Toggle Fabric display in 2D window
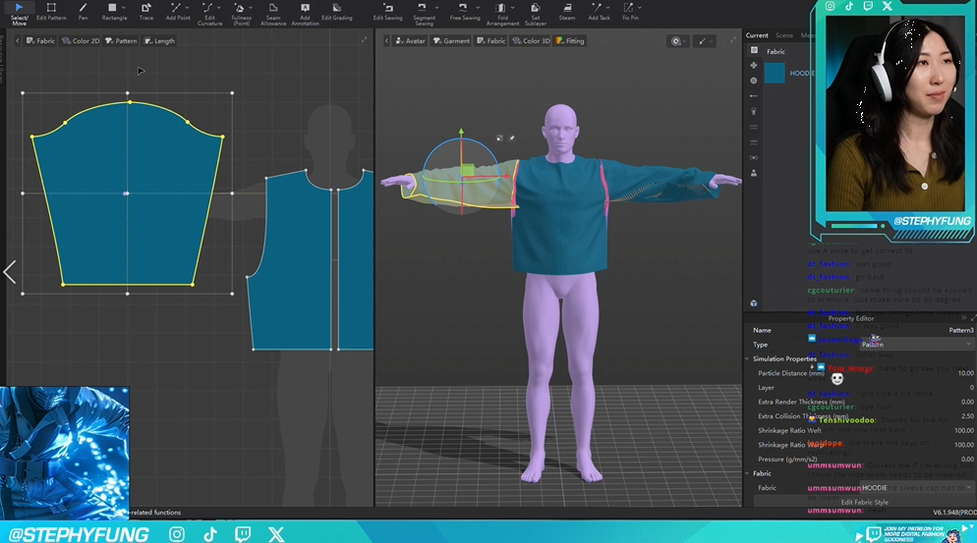977x543 pixels. [x=40, y=40]
